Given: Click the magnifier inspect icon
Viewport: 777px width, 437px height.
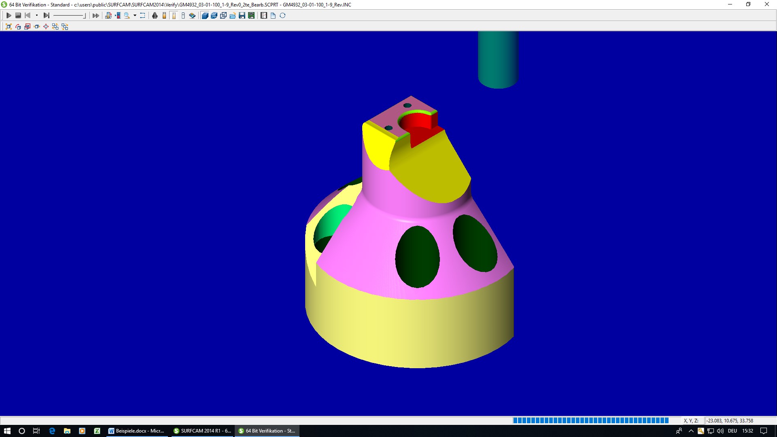Looking at the screenshot, I should (127, 15).
